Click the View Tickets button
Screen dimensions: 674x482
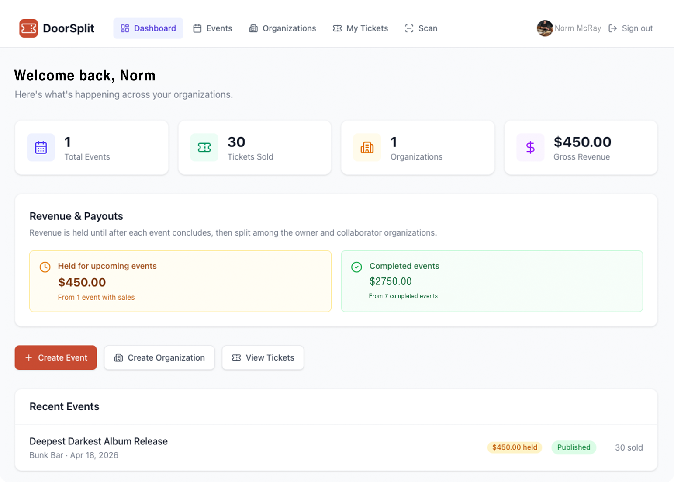263,357
